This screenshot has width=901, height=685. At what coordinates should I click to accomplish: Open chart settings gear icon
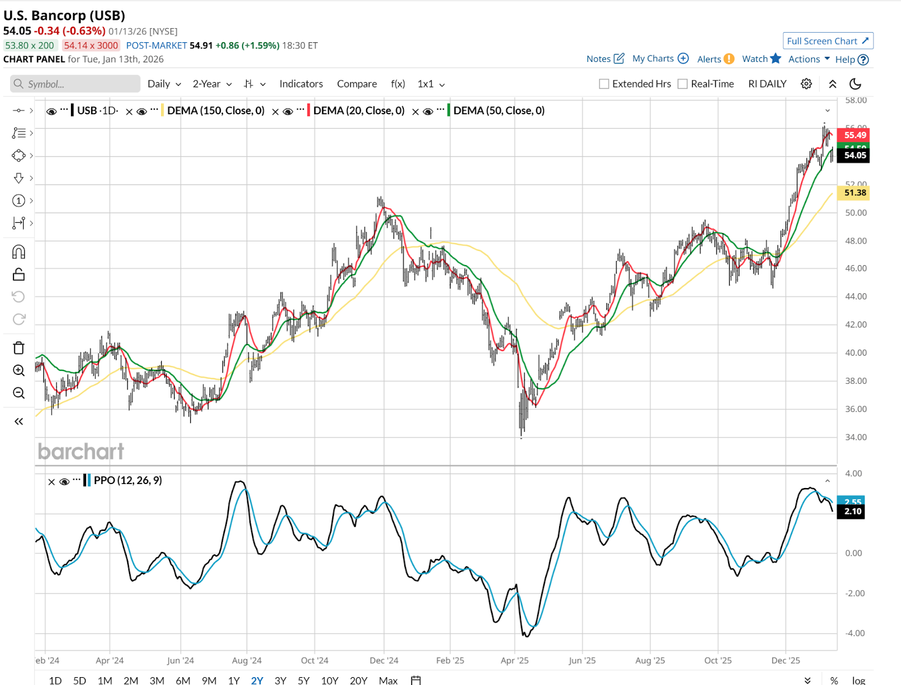[x=806, y=84]
